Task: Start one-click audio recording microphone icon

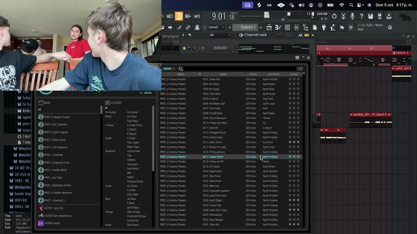Action: click(x=352, y=16)
